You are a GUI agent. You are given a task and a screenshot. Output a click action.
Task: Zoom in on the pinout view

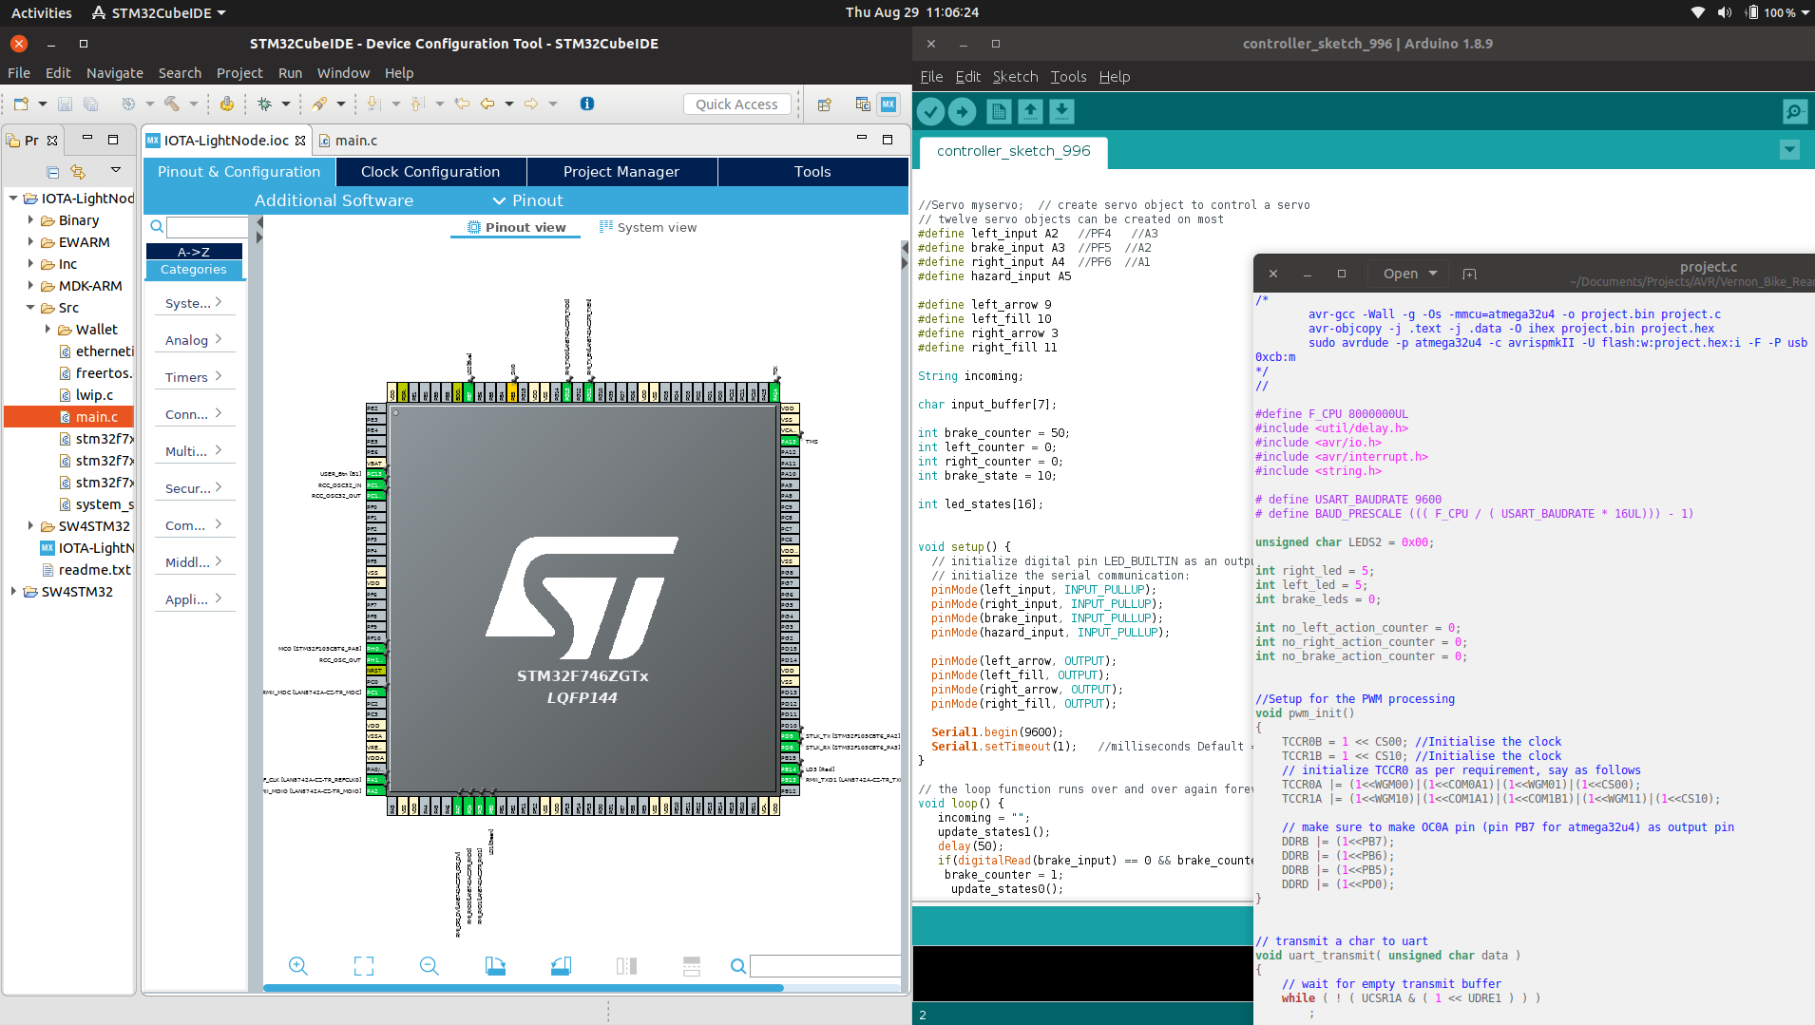[x=297, y=965]
